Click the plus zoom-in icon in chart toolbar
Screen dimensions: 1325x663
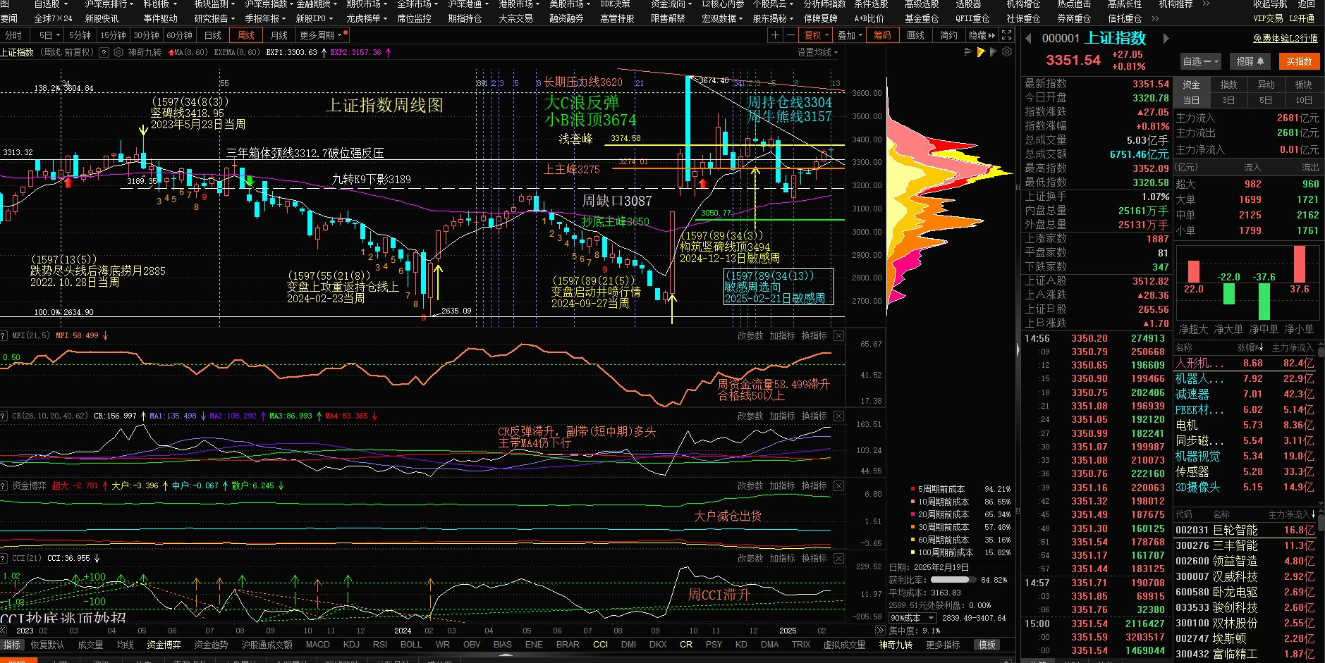pos(776,35)
